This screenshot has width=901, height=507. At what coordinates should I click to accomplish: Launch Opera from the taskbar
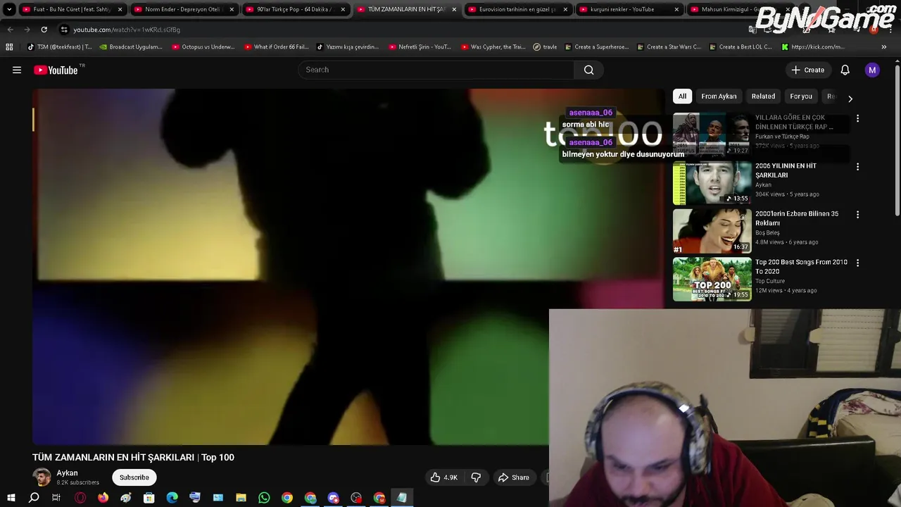80,498
